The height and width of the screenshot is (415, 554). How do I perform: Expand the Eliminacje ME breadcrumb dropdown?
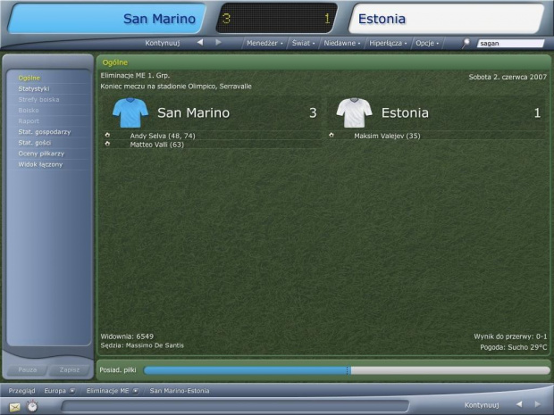[135, 391]
